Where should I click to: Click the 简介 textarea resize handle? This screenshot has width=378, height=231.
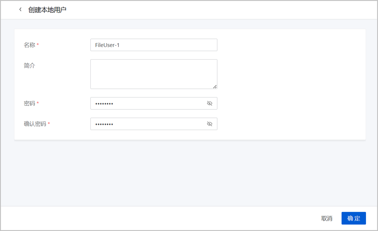(x=215, y=87)
